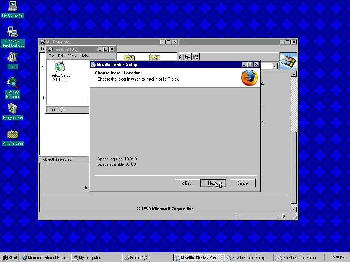Select the My Computer desktop icon
350x262 pixels.
tap(13, 9)
